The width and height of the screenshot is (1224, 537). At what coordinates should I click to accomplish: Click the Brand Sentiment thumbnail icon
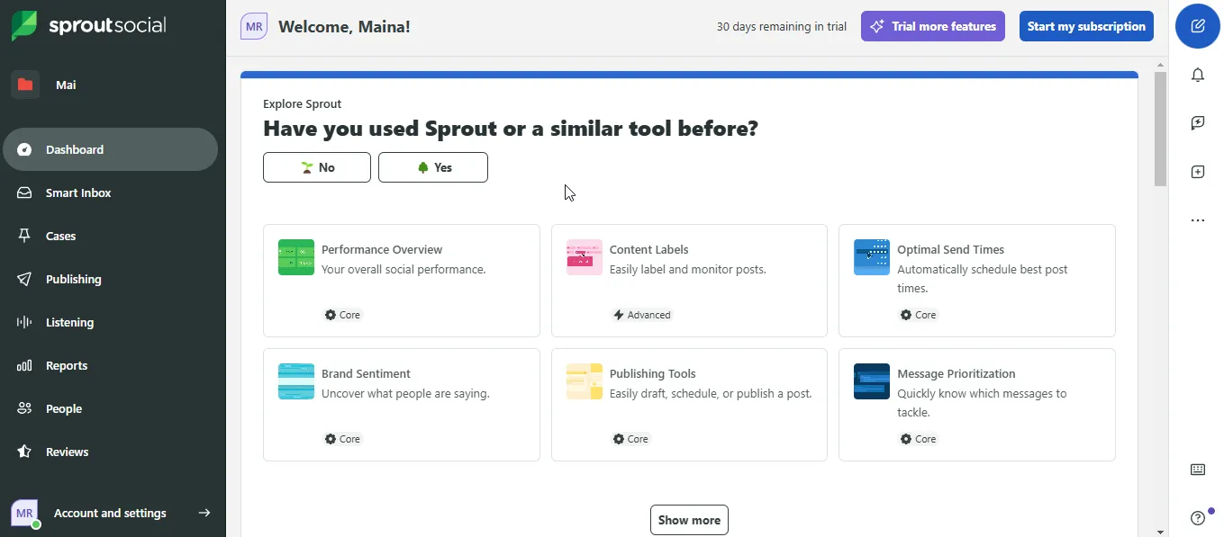click(x=296, y=381)
